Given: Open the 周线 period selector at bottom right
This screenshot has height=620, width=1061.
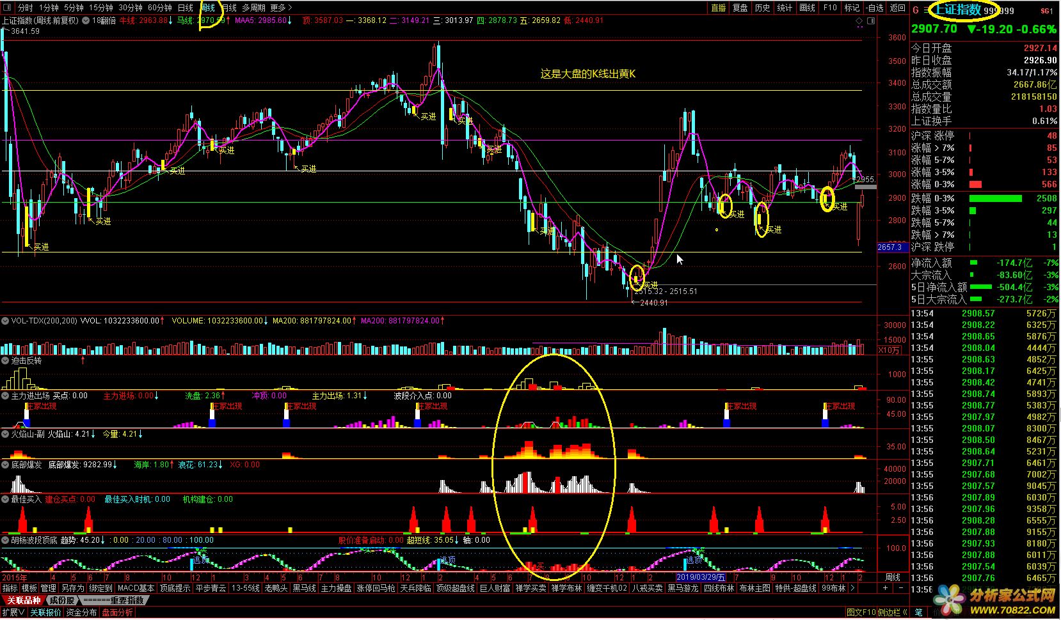Looking at the screenshot, I should (892, 577).
